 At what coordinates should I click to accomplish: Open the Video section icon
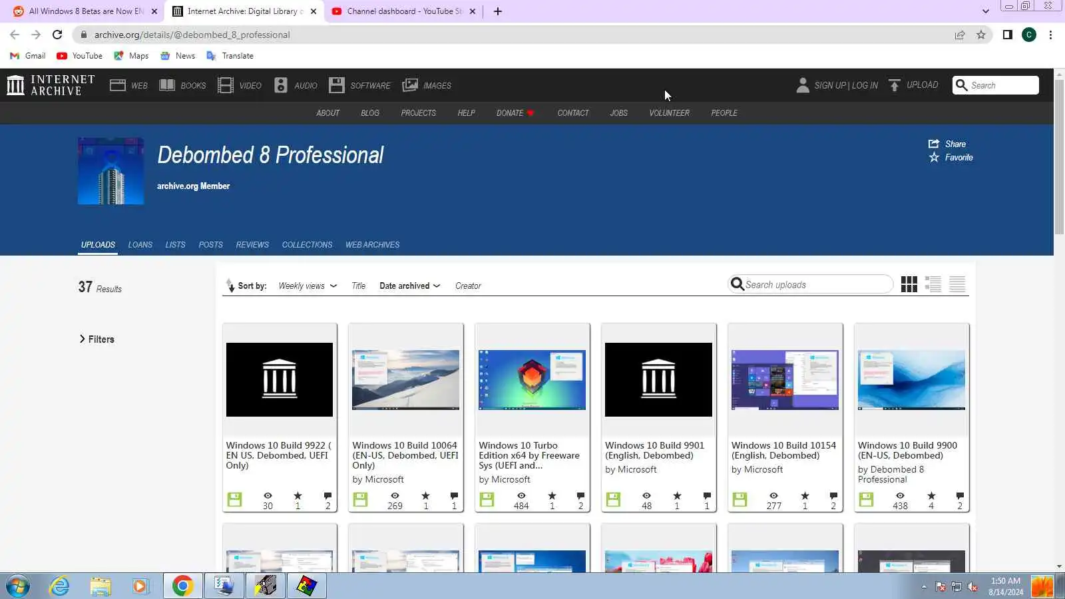pyautogui.click(x=226, y=85)
